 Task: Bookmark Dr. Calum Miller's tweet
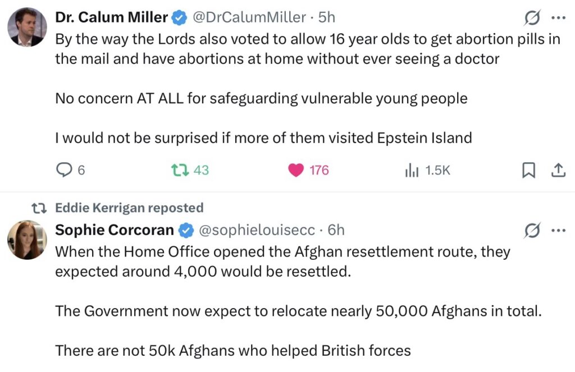(528, 171)
